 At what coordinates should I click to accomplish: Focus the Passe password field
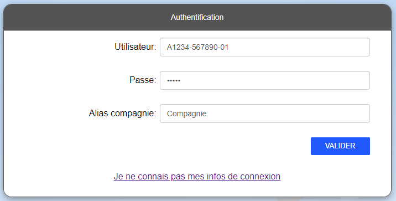click(265, 80)
